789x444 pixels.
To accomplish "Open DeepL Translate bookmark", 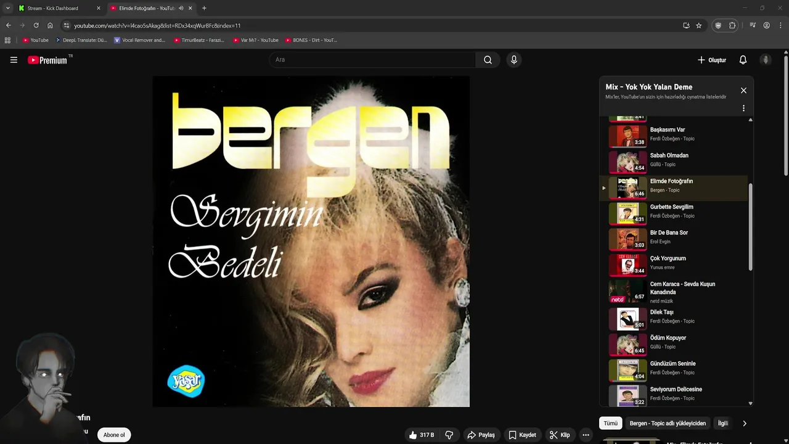I will click(81, 40).
